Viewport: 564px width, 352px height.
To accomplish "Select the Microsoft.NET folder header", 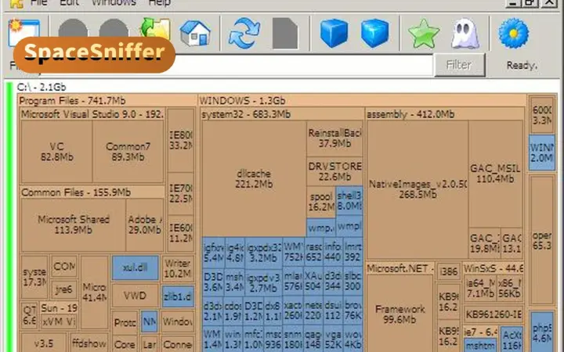I will [400, 268].
